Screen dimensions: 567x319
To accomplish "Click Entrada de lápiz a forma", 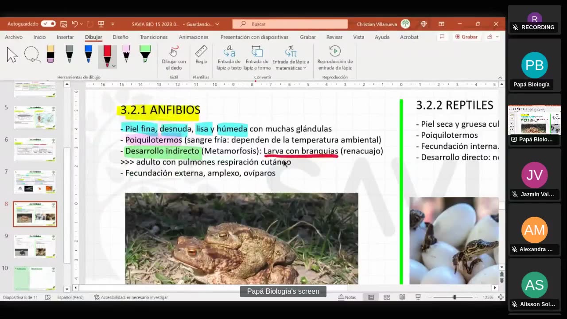I will pos(257,58).
